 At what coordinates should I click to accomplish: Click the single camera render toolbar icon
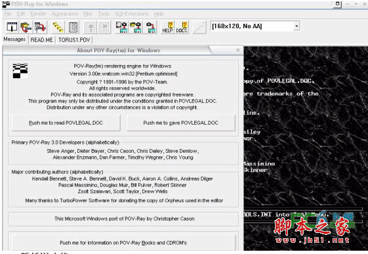[x=150, y=27]
